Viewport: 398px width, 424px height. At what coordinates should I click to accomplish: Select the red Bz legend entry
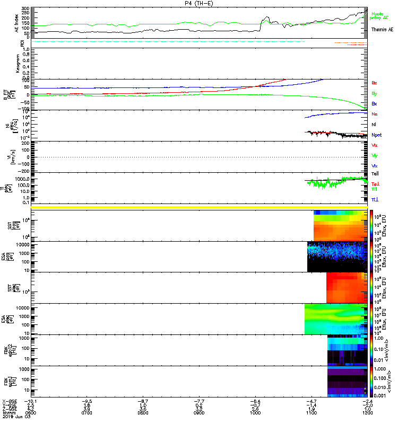coord(374,83)
